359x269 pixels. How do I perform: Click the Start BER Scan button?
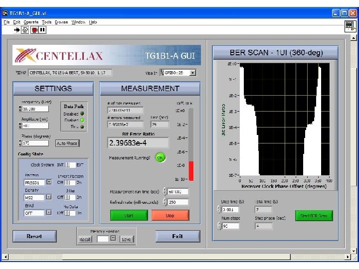click(314, 216)
